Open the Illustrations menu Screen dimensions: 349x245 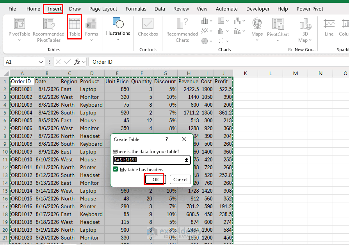click(x=118, y=29)
